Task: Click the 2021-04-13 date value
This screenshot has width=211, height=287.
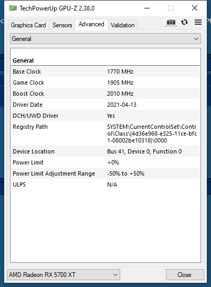Action: (122, 105)
